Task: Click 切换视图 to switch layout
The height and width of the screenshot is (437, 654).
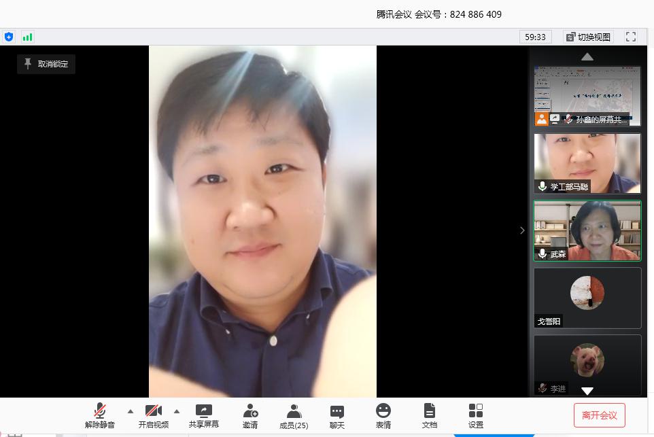Action: tap(588, 37)
